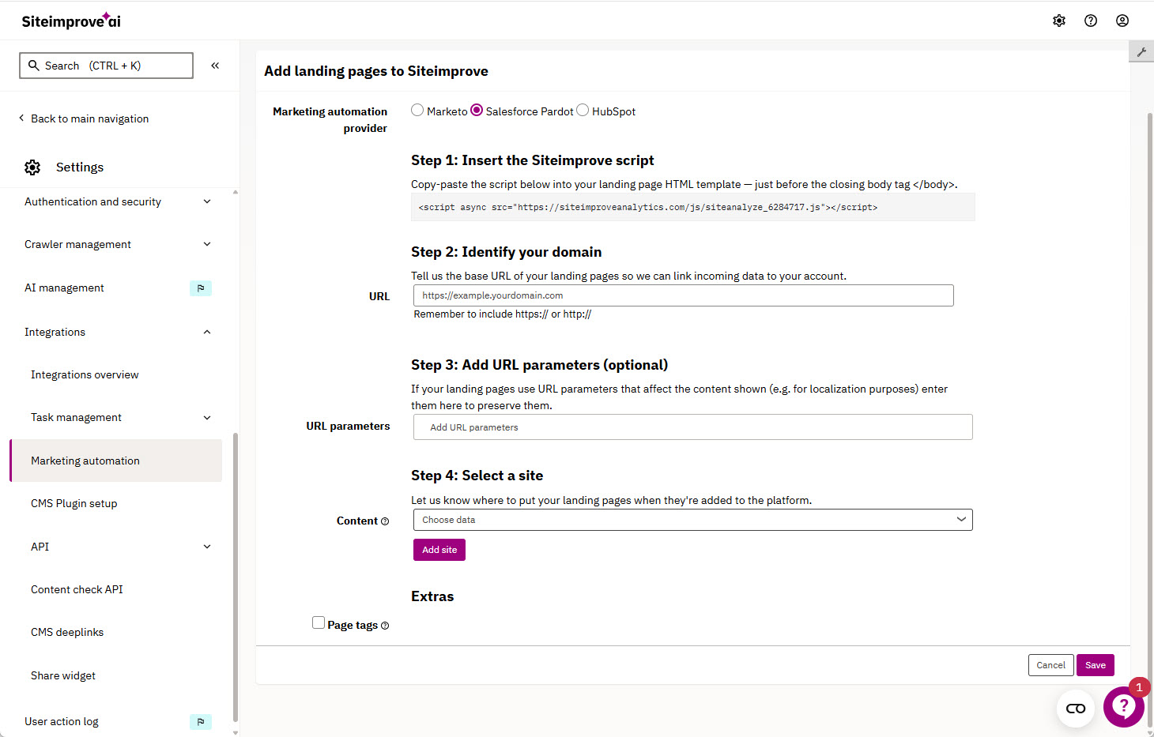Select the HubSpot provider radio button

tap(583, 110)
